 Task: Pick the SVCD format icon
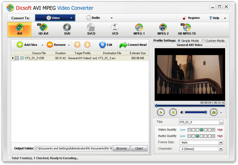91,30
